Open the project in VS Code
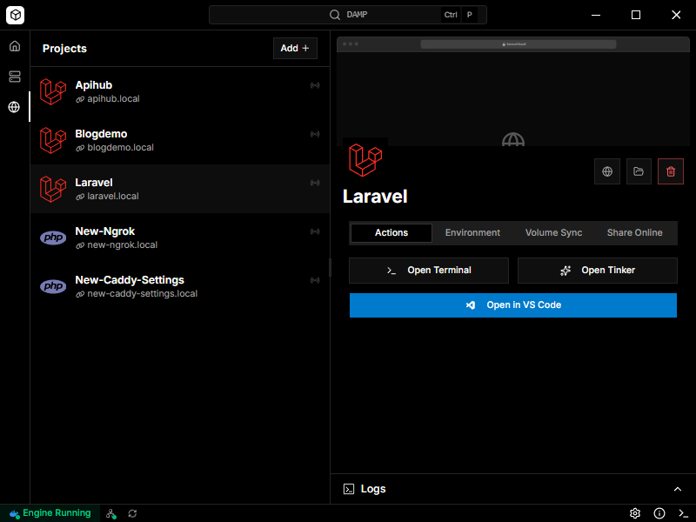The height and width of the screenshot is (522, 696). click(x=512, y=304)
